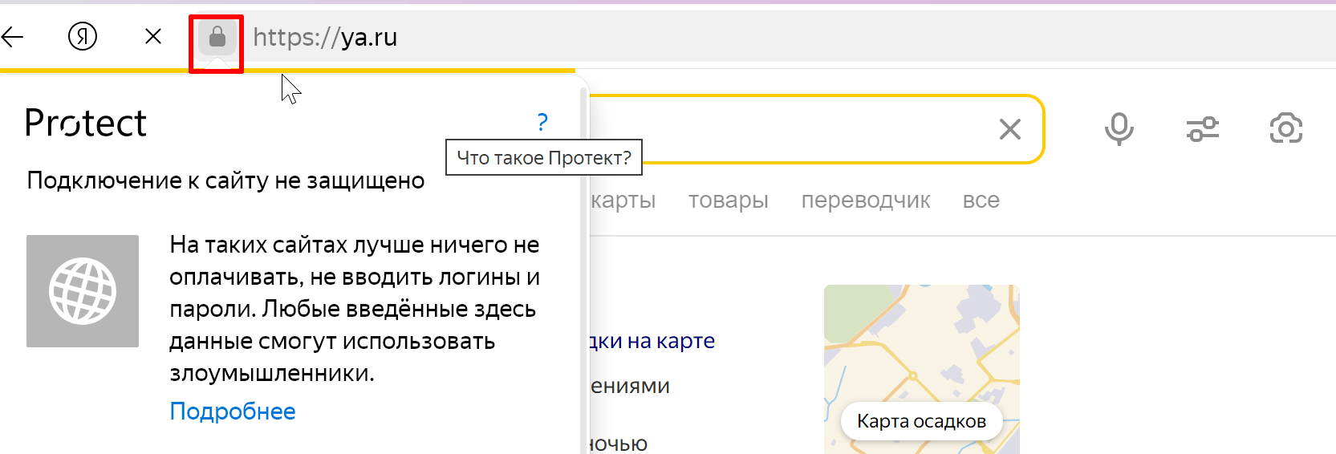
Task: Switch to the переводчик tab
Action: tap(866, 200)
